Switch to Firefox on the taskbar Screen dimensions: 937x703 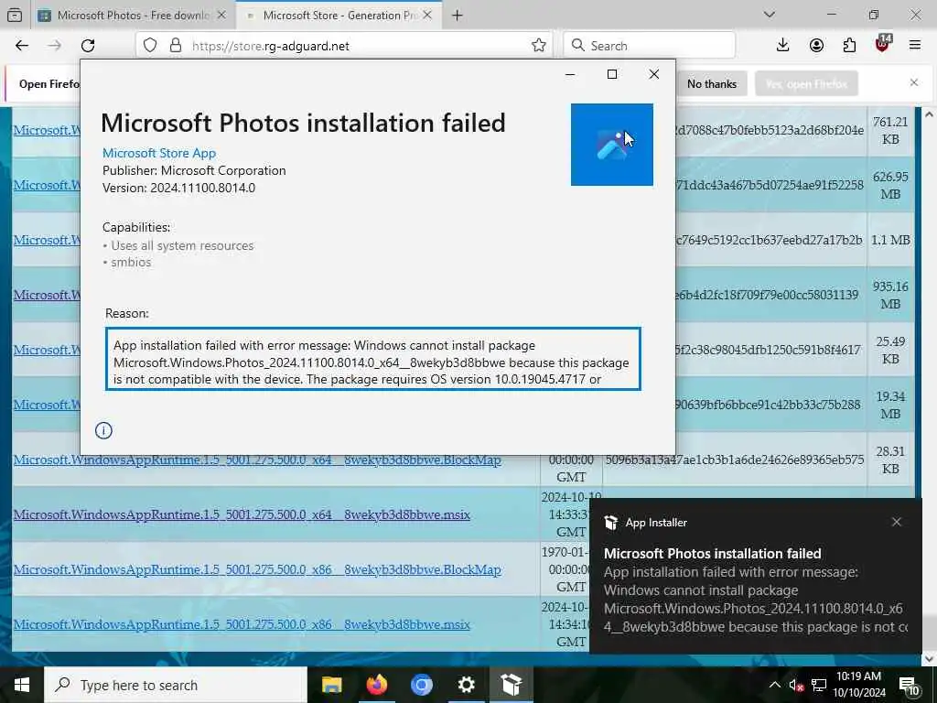376,685
